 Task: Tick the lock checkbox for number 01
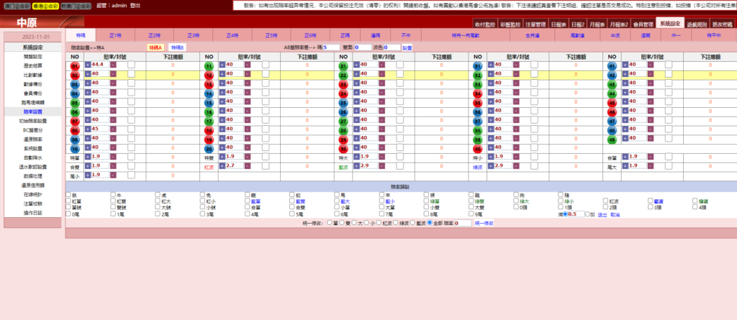(x=131, y=65)
